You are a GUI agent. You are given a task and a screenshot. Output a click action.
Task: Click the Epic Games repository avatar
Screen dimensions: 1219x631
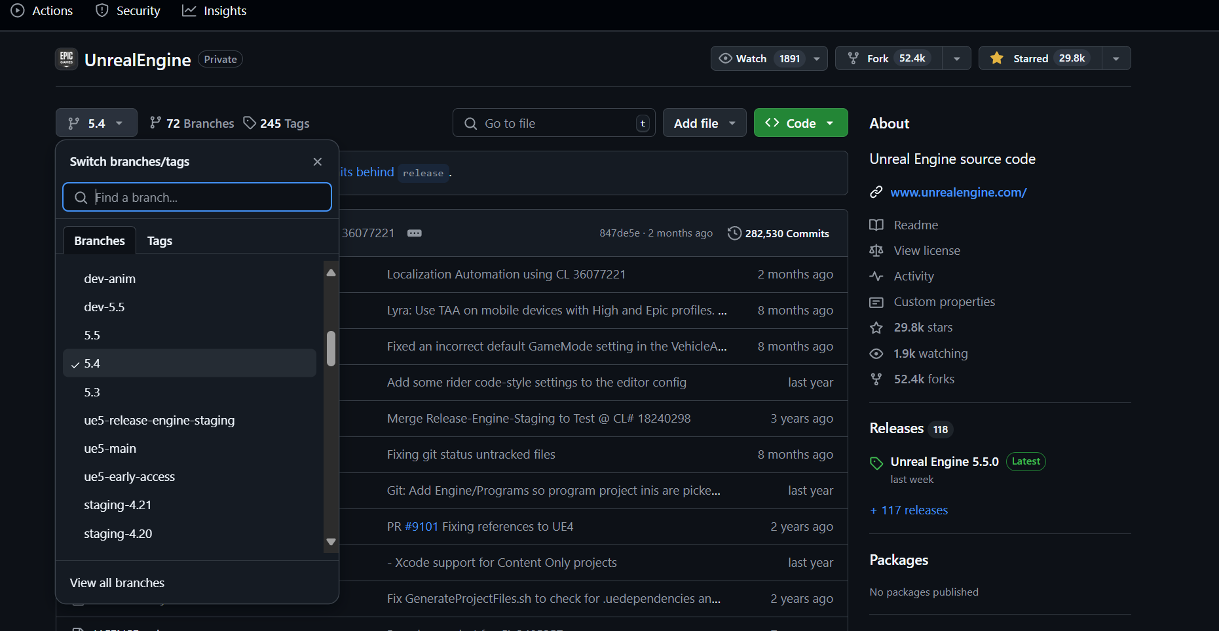pos(66,59)
